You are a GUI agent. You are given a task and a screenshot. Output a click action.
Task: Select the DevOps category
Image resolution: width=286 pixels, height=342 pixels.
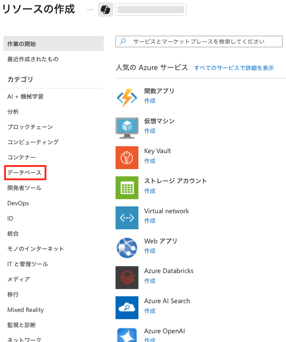18,203
